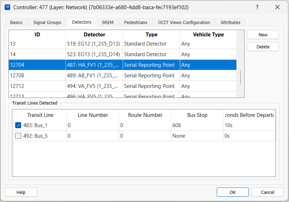The width and height of the screenshot is (289, 202).
Task: Uncheck the 483: Bus_1 transit line
Action: 18,125
